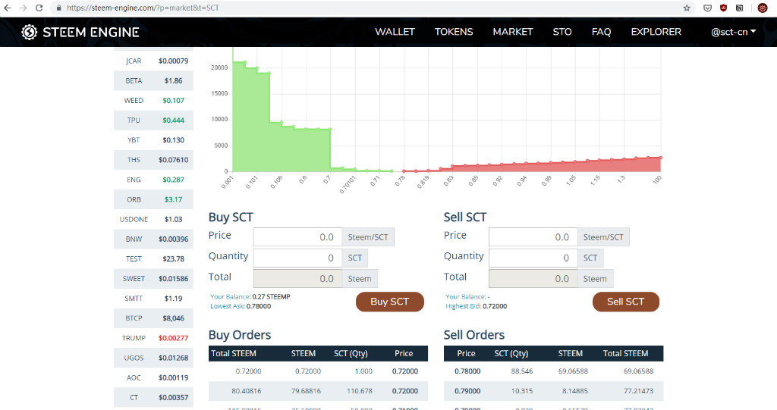Open the MARKET menu item
Screen dimensions: 777x410
(513, 32)
